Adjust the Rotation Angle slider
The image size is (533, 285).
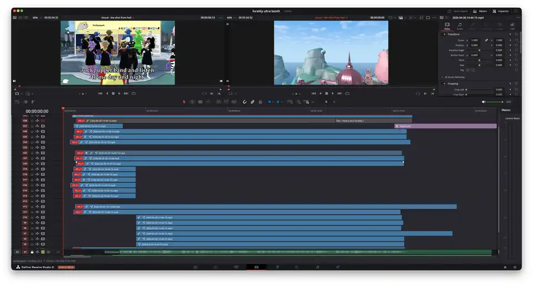480,50
